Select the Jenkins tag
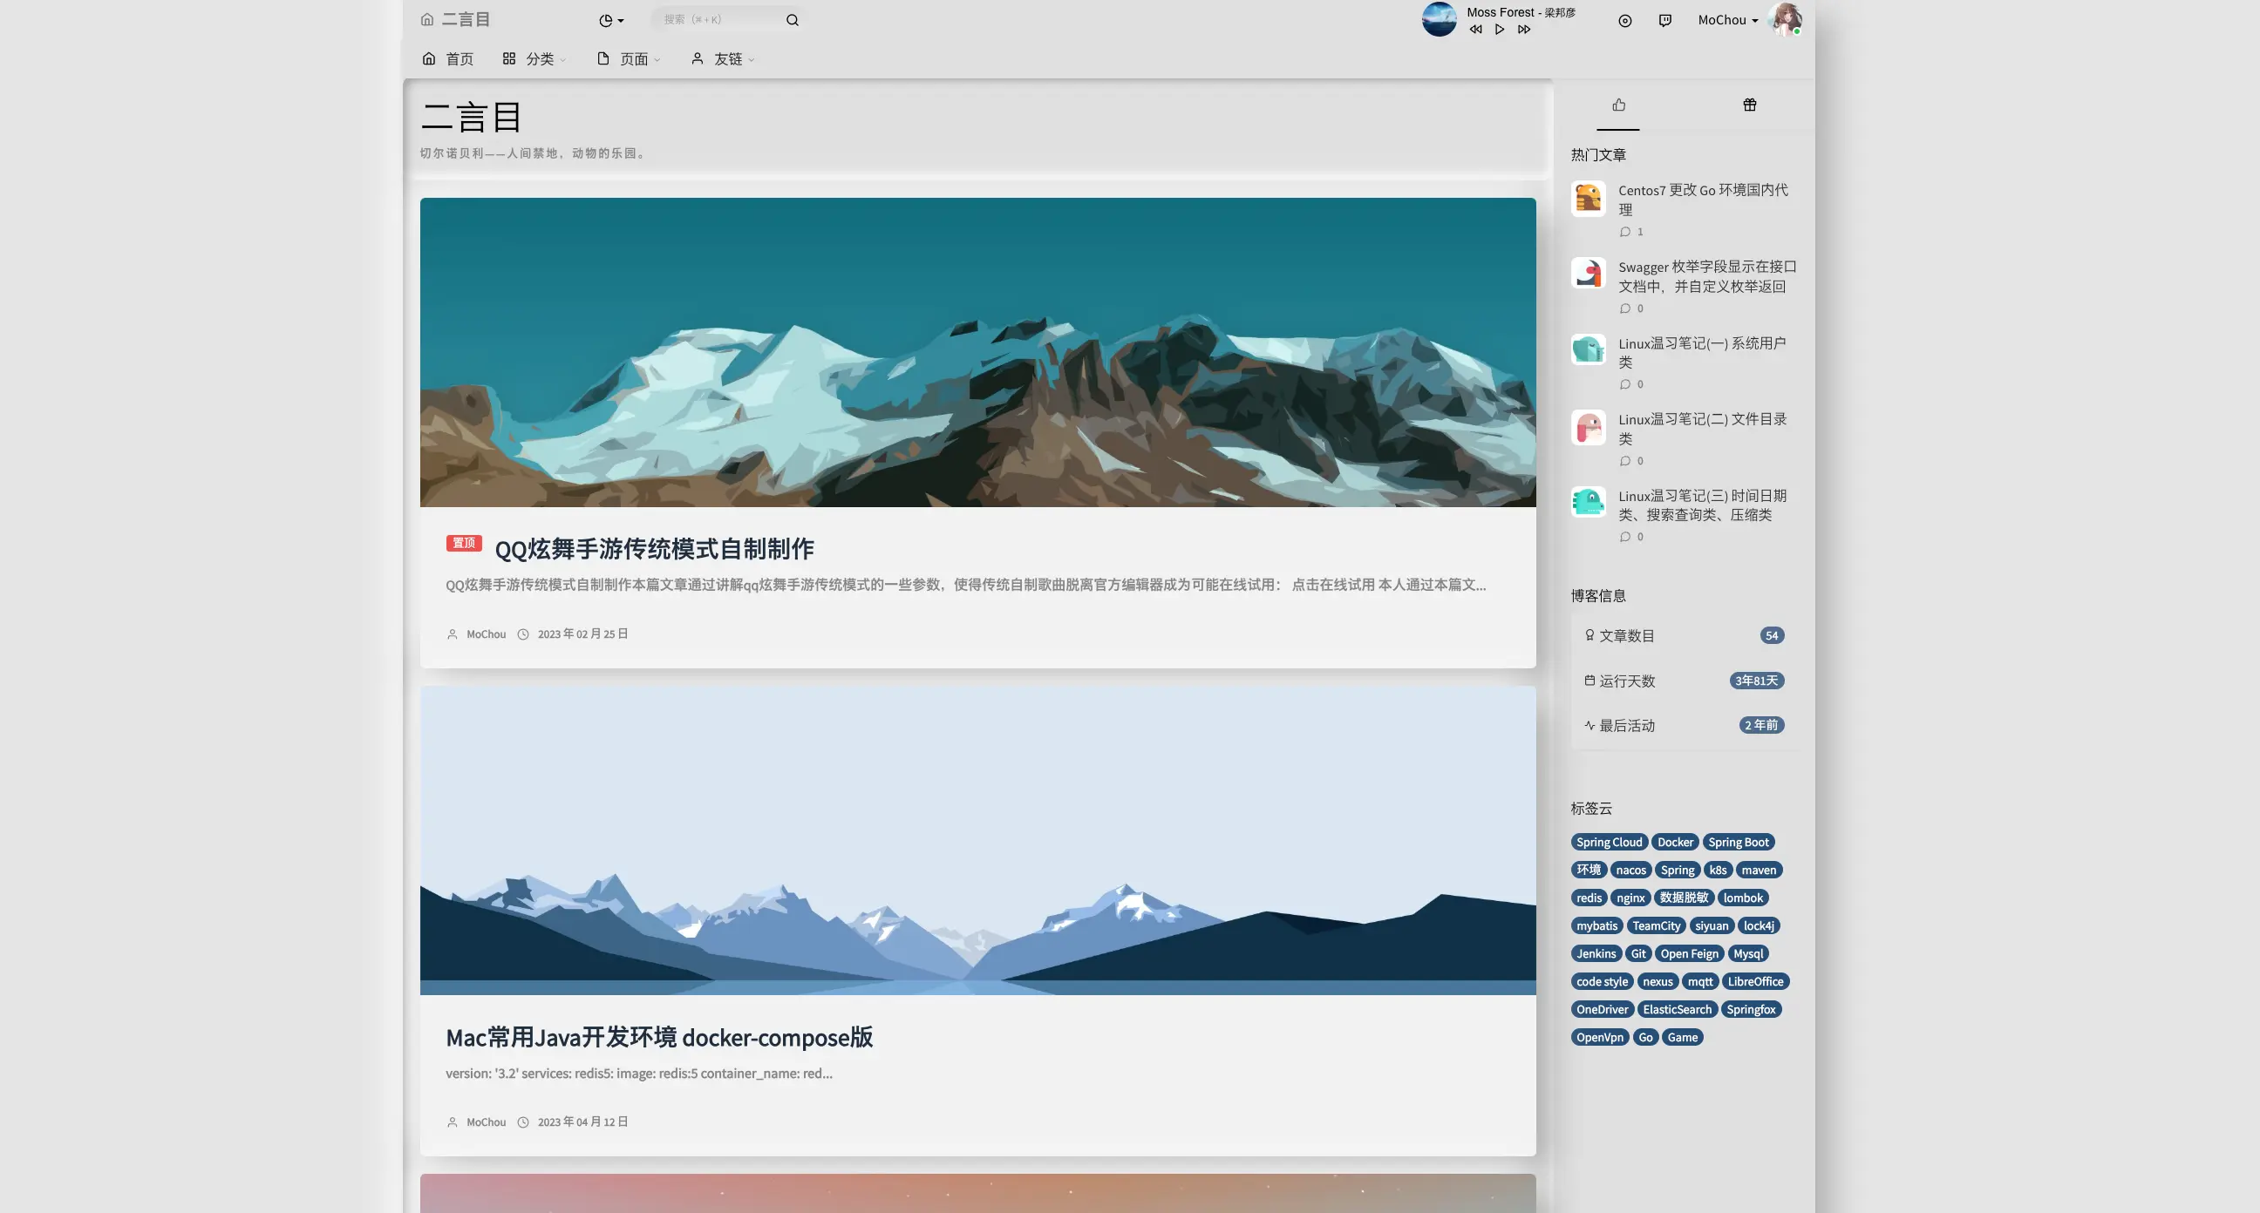 [x=1596, y=954]
